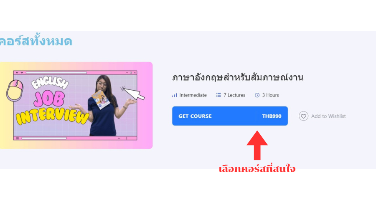Image resolution: width=376 pixels, height=208 pixels.
Task: Open the ภาษาอังกฤษสำหรับสัมภาษณ์งาน course title
Action: pos(238,78)
